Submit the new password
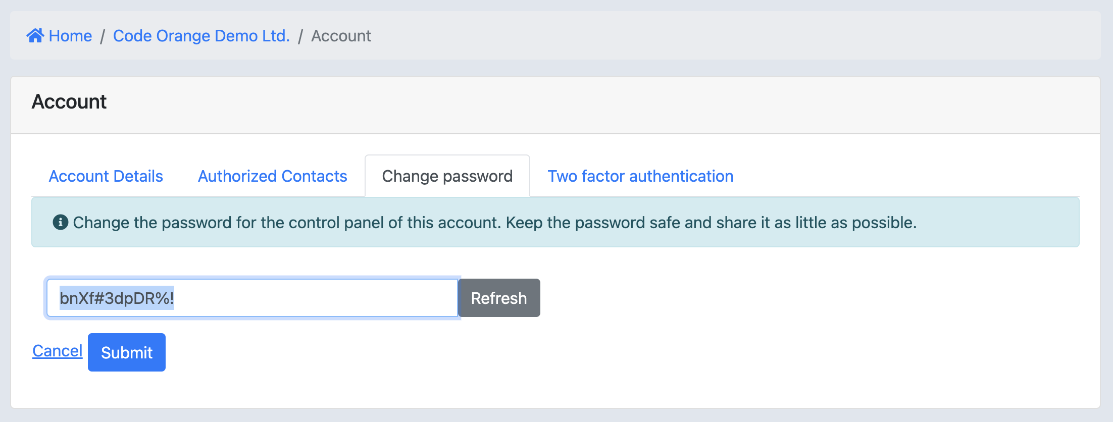Image resolution: width=1113 pixels, height=422 pixels. tap(127, 352)
